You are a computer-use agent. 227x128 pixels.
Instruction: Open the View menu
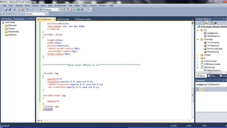11,6
